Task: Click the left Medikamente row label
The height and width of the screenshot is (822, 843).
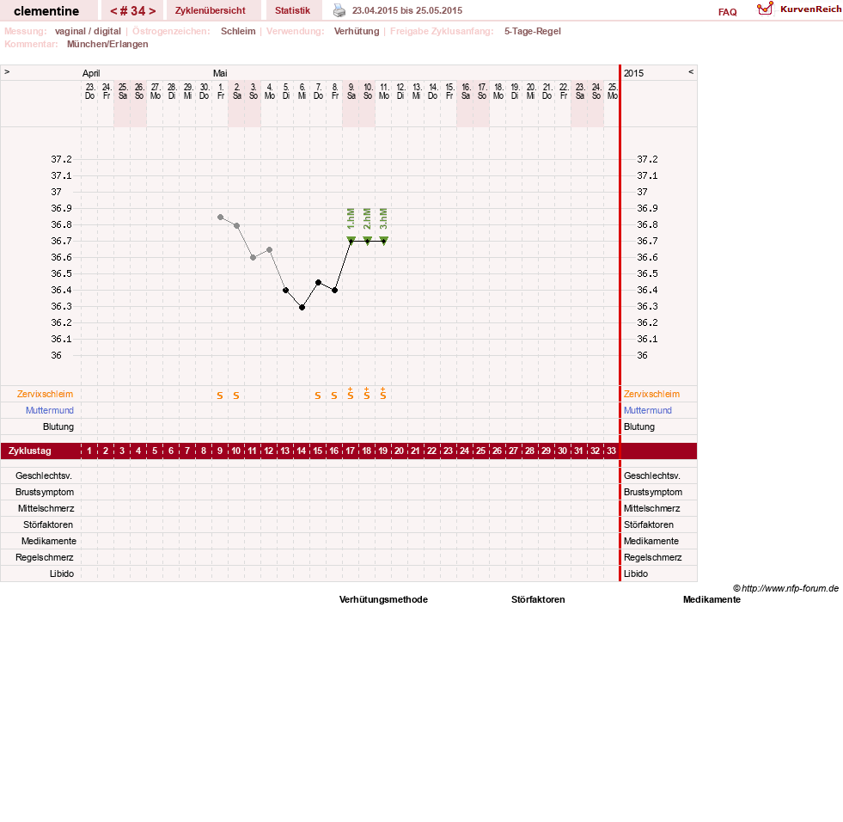Action: 49,541
